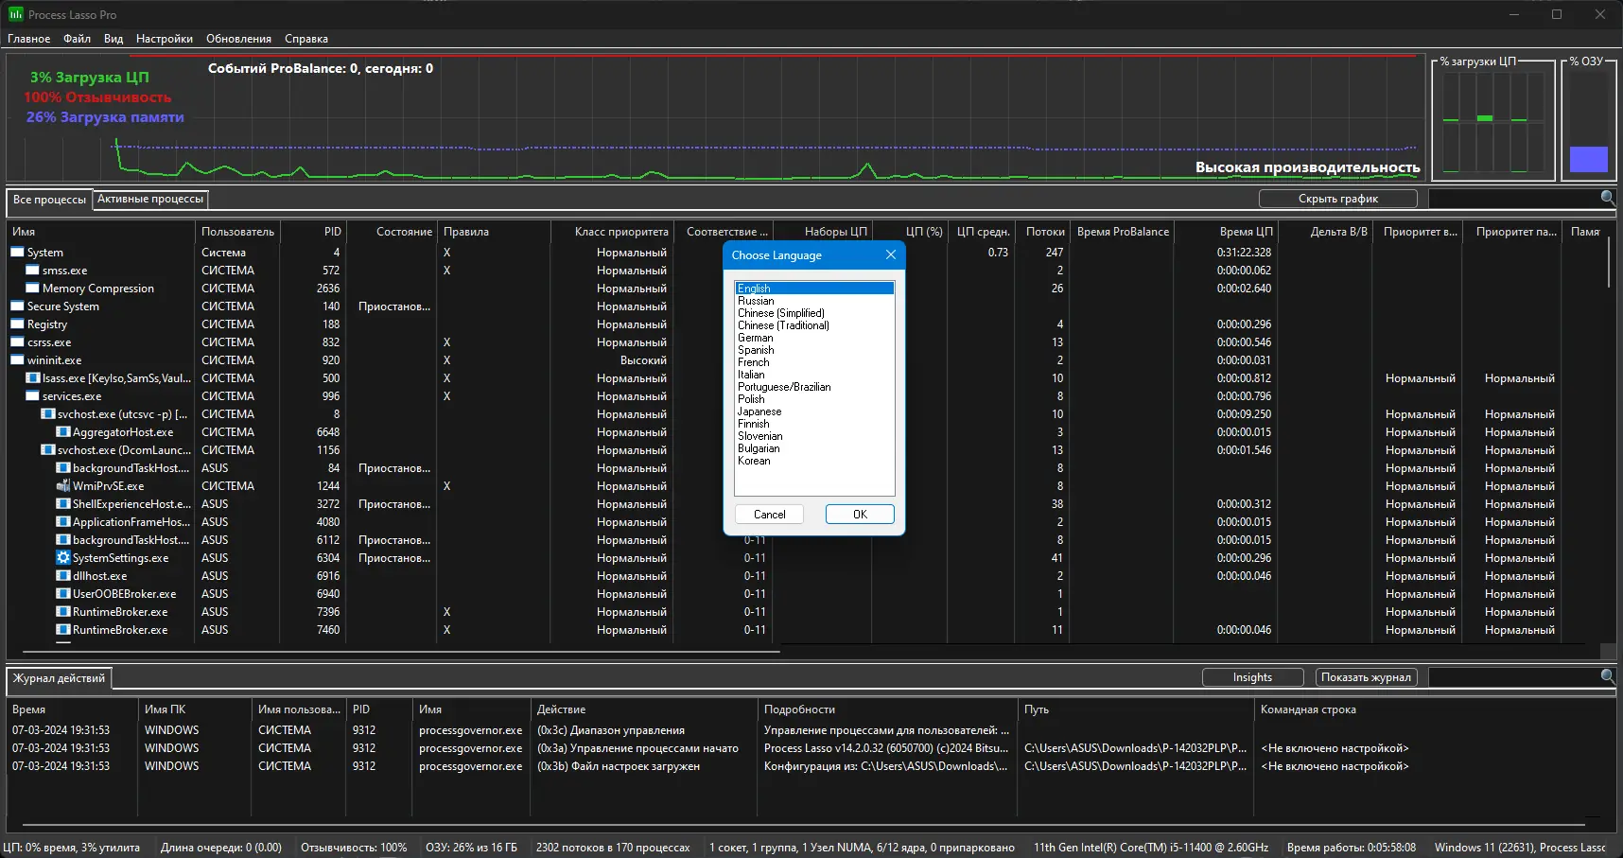The width and height of the screenshot is (1623, 858).
Task: Close the Choose Language dialog
Action: [x=890, y=255]
